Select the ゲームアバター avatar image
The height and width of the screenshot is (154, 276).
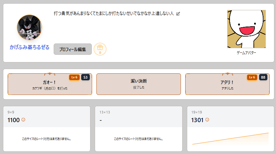point(247,29)
